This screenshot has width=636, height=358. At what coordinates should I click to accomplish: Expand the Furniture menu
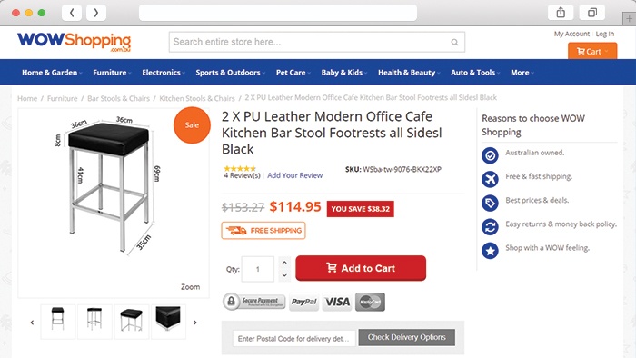click(112, 73)
